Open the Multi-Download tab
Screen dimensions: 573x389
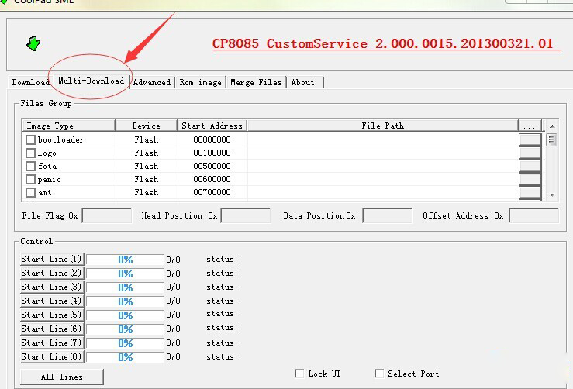(x=91, y=81)
